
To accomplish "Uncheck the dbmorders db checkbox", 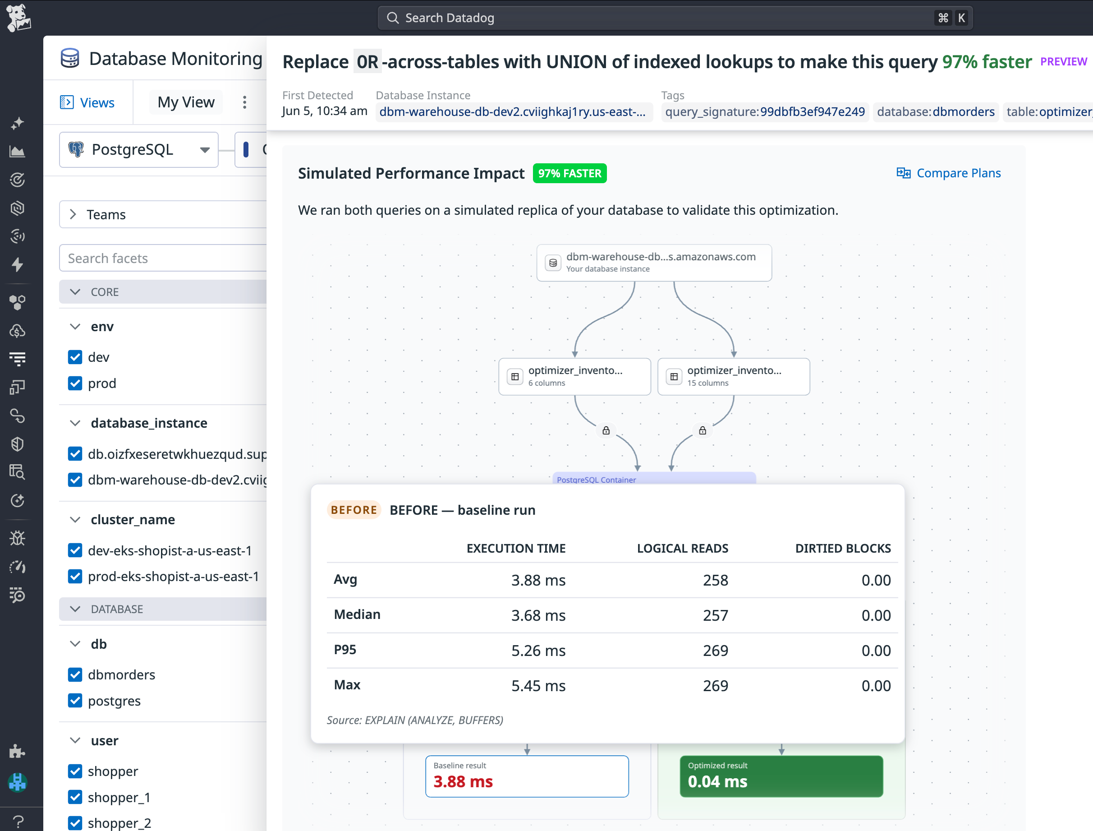I will 75,675.
